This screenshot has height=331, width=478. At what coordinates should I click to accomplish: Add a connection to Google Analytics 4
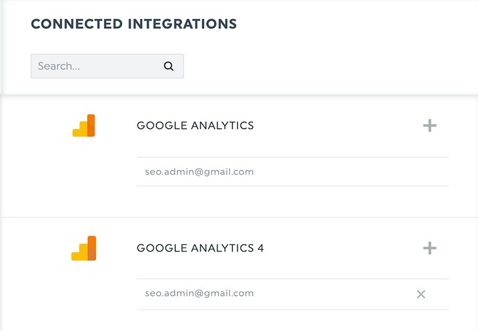pyautogui.click(x=430, y=248)
